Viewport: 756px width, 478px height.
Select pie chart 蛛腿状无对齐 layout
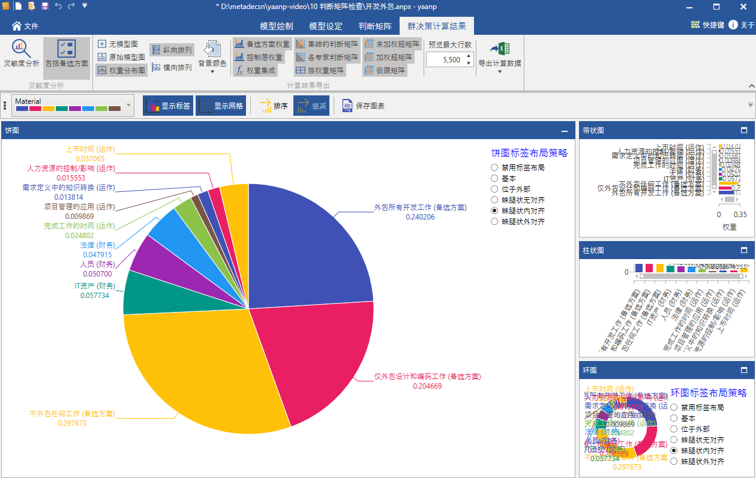[x=494, y=200]
